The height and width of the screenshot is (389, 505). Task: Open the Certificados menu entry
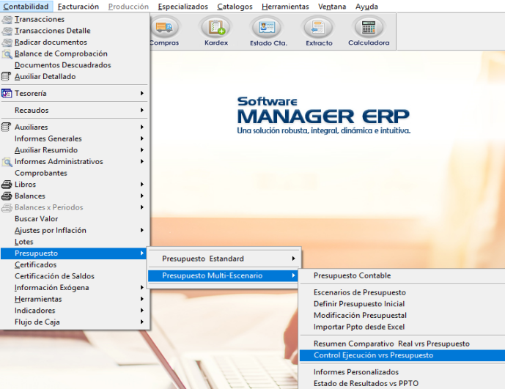74,264
